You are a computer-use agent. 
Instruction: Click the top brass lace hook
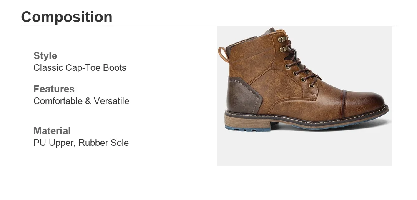(x=283, y=40)
